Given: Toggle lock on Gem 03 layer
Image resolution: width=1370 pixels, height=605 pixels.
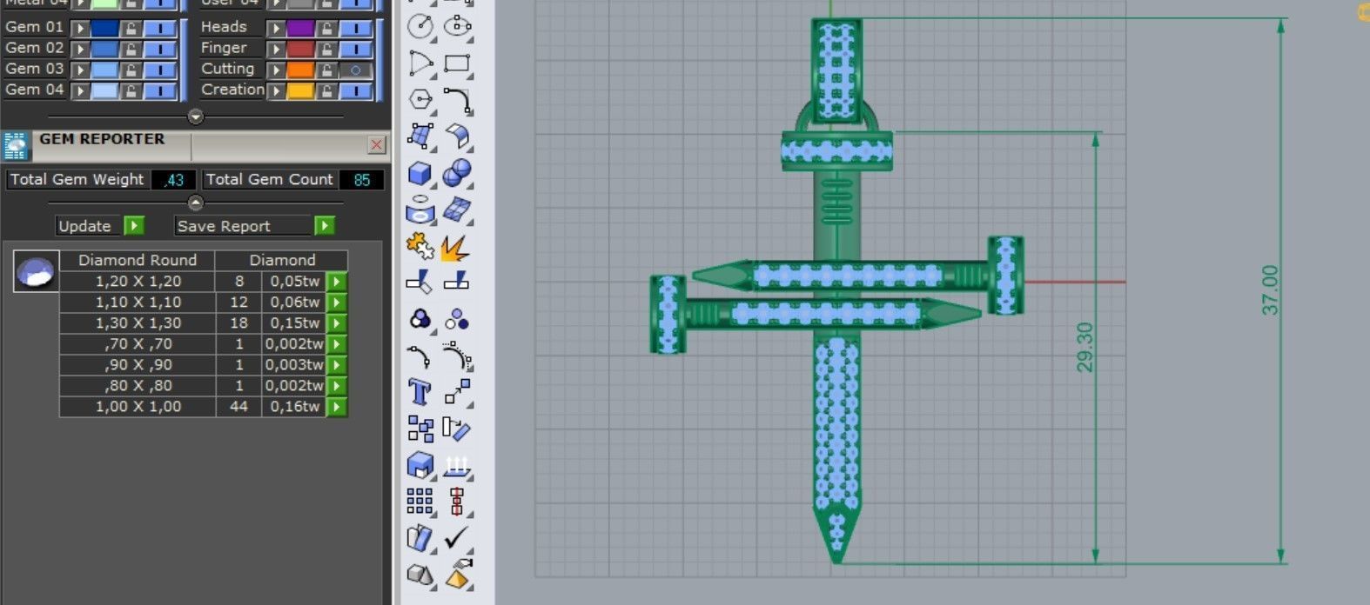Looking at the screenshot, I should (x=131, y=70).
